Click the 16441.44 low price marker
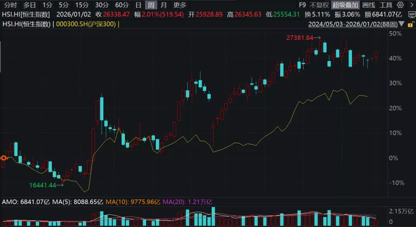This screenshot has height=227, width=416. click(42, 185)
